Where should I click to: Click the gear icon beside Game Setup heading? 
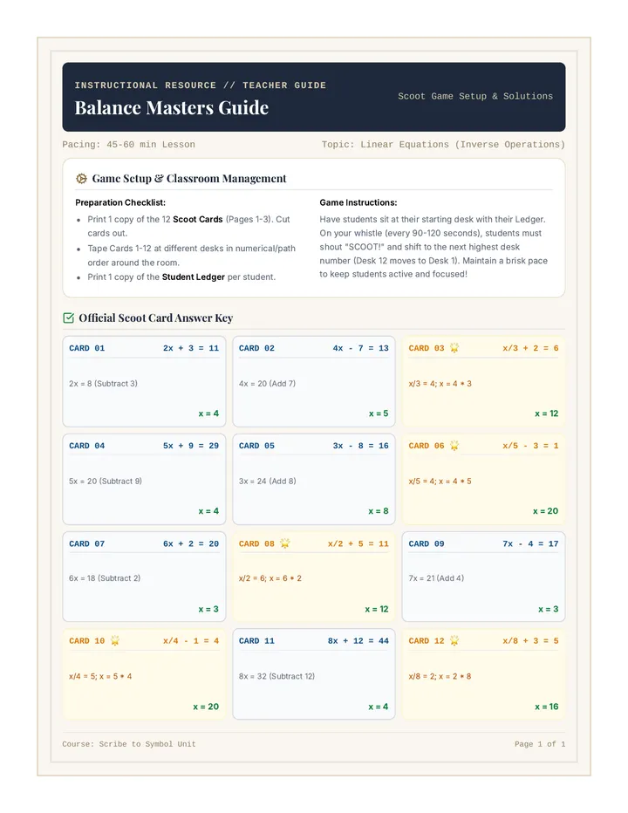coord(81,178)
